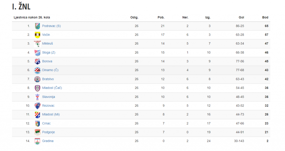The height and width of the screenshot is (151, 285).
Task: Click the Slavonija club crest
Action: point(38,97)
